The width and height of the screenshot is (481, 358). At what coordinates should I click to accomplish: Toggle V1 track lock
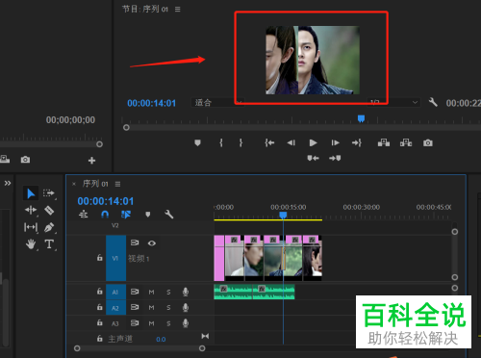coord(100,258)
